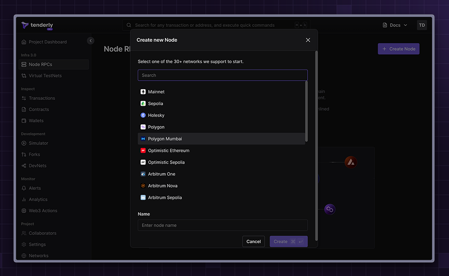Click the Mainnet Ethereum network icon
This screenshot has height=276, width=449.
point(143,92)
